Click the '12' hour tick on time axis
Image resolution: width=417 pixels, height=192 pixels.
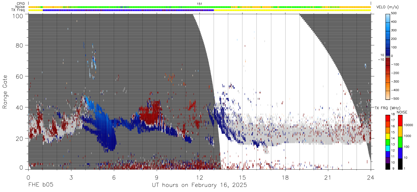[x=200, y=177]
